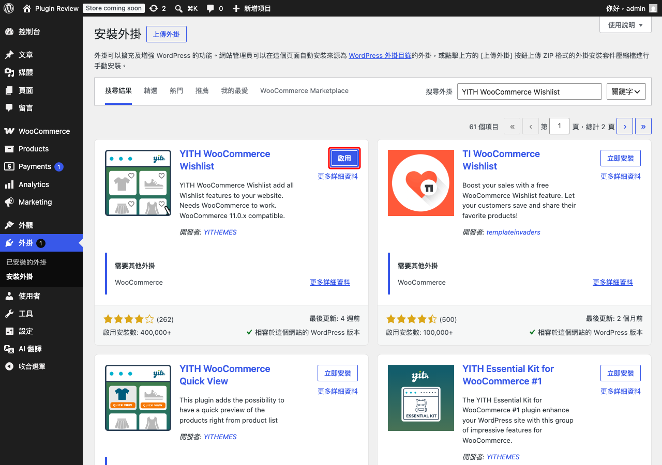Screen dimensions: 662x465
Task: Click the Marketing megaphone icon
Action: [9, 202]
